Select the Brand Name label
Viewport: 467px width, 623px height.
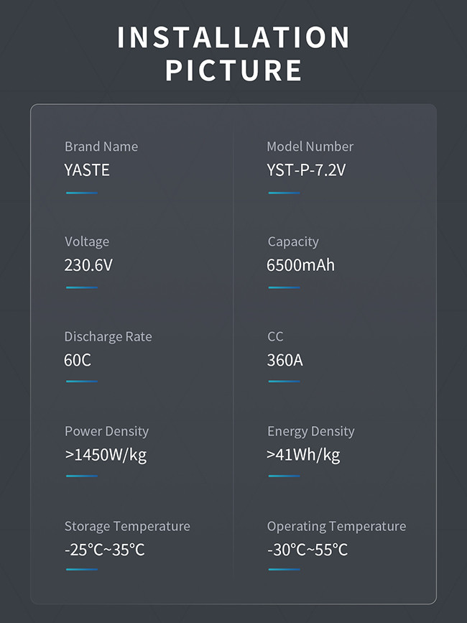(101, 147)
